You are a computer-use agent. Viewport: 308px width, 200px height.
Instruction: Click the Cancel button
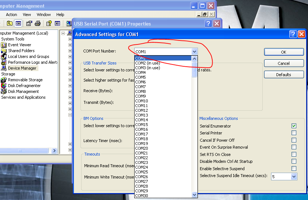tap(284, 63)
